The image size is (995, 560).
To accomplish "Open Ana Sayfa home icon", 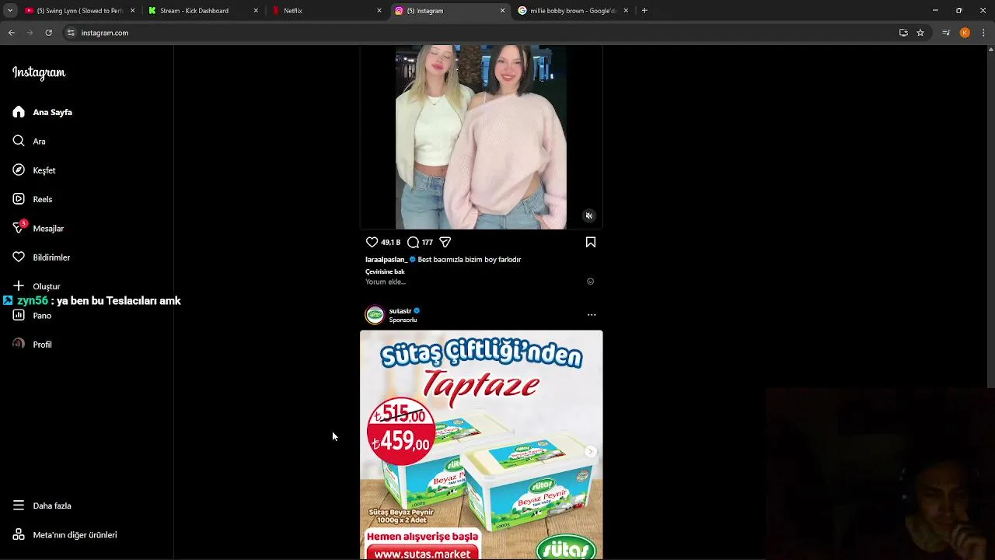I will click(x=19, y=112).
